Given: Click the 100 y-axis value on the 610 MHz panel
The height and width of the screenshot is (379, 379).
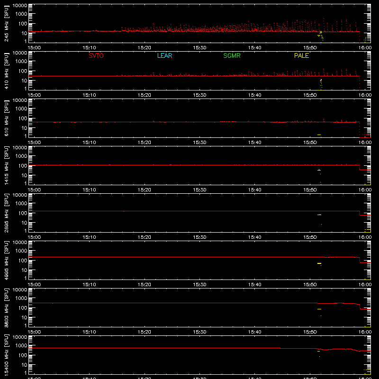Looking at the screenshot, I should (x=23, y=118).
